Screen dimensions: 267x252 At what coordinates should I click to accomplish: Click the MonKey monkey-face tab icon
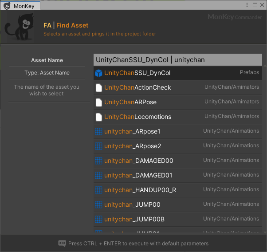coord(7,6)
